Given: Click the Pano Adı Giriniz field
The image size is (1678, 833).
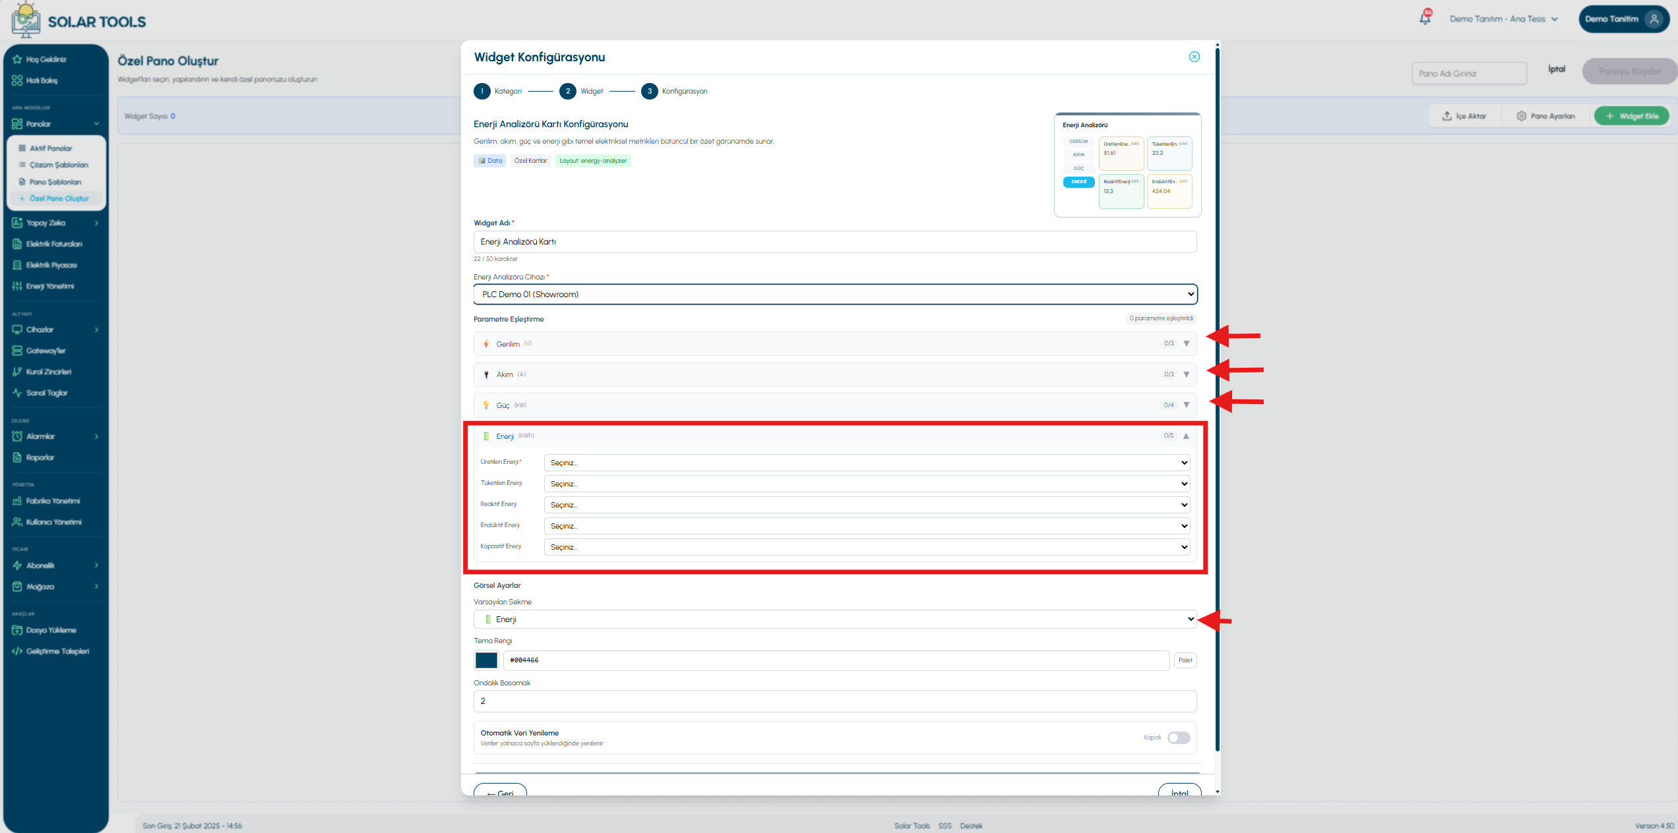Looking at the screenshot, I should point(1469,73).
